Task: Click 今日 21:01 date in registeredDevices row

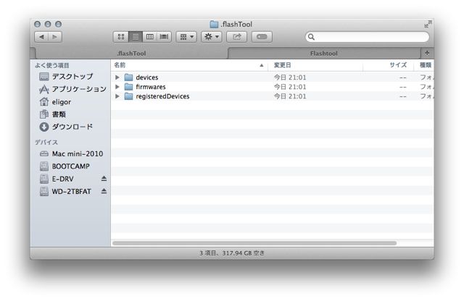Action: (x=290, y=96)
